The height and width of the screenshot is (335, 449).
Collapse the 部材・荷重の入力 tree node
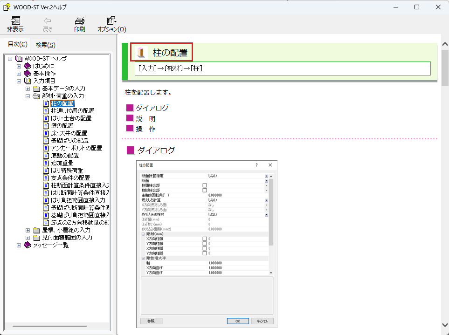[28, 96]
